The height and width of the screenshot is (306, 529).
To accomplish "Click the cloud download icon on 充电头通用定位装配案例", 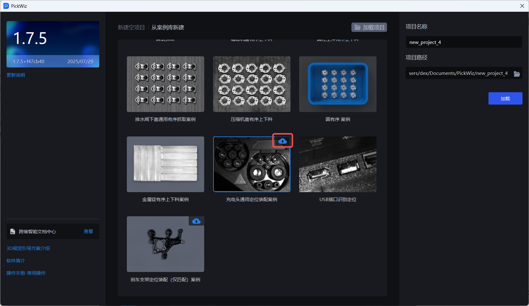I will (x=283, y=141).
